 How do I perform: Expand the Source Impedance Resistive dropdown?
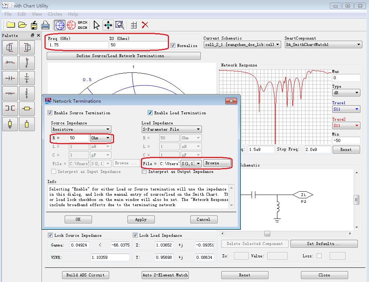81,129
